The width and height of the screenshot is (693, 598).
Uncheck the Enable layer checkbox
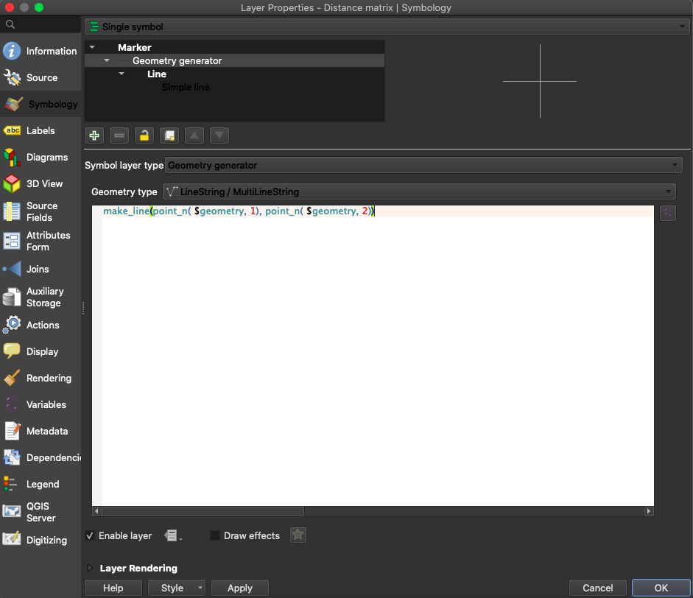(90, 535)
